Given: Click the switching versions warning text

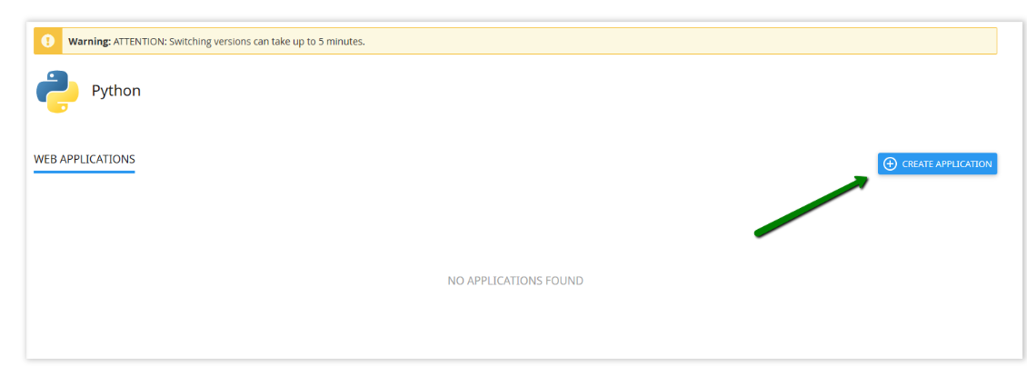Looking at the screenshot, I should click(216, 41).
